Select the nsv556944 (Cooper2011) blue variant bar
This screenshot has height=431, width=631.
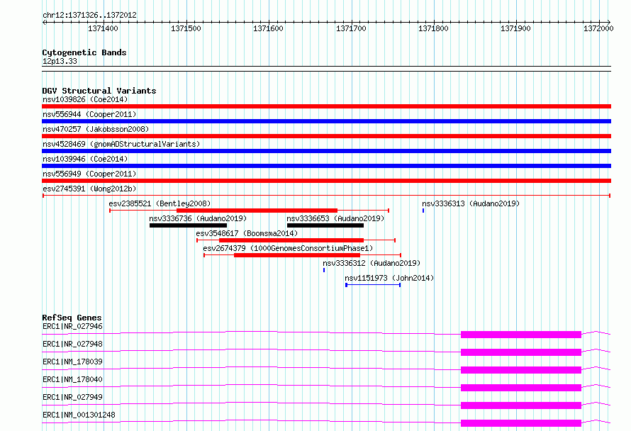(x=326, y=121)
